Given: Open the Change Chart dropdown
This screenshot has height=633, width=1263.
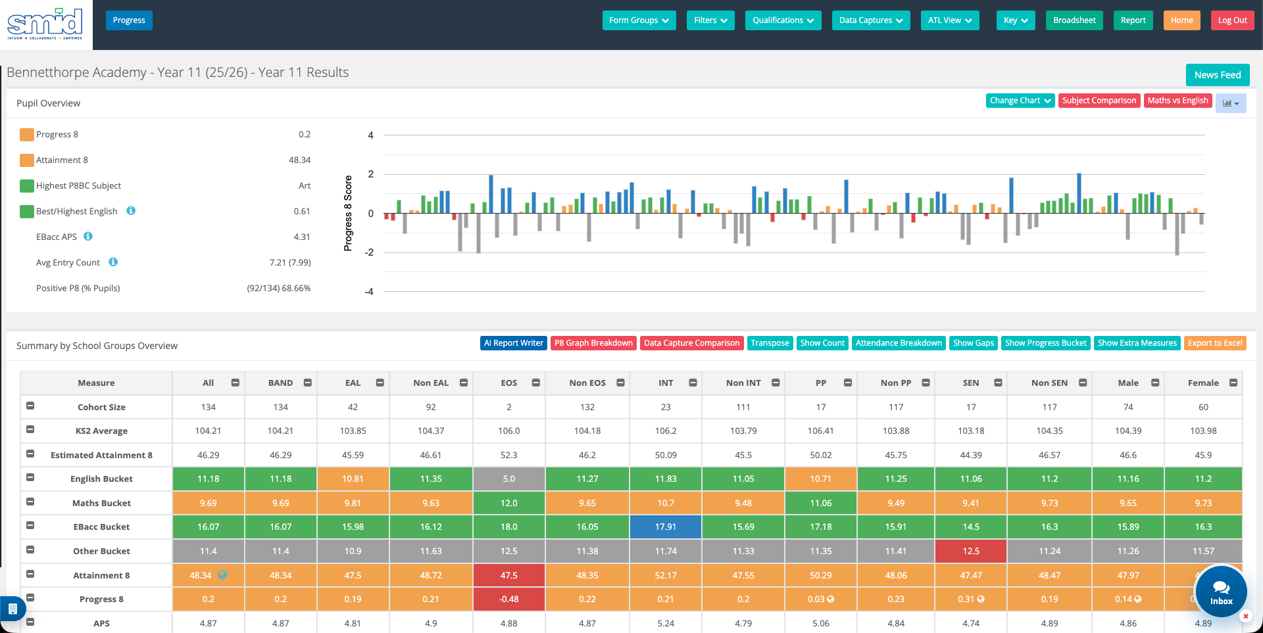Looking at the screenshot, I should [1020, 101].
